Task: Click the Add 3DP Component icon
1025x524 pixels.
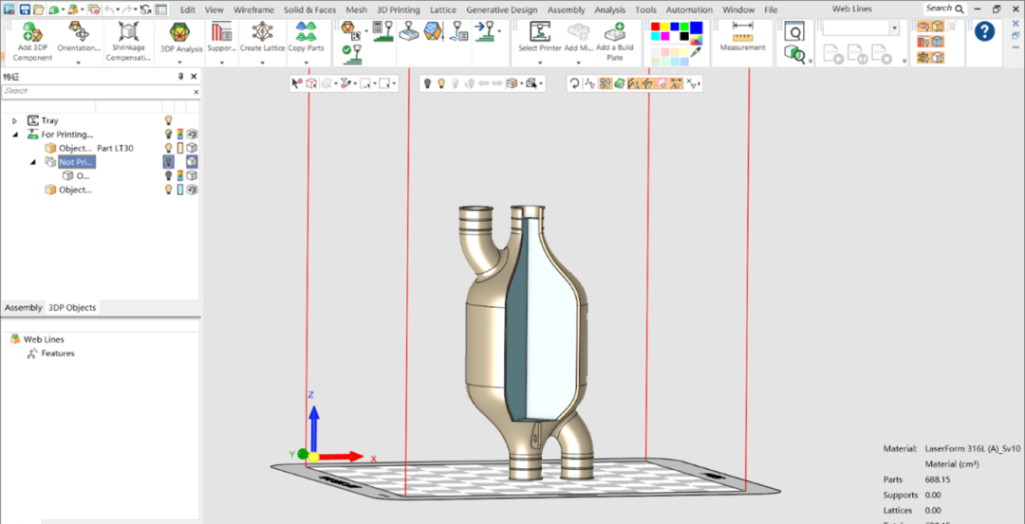Action: click(x=32, y=32)
